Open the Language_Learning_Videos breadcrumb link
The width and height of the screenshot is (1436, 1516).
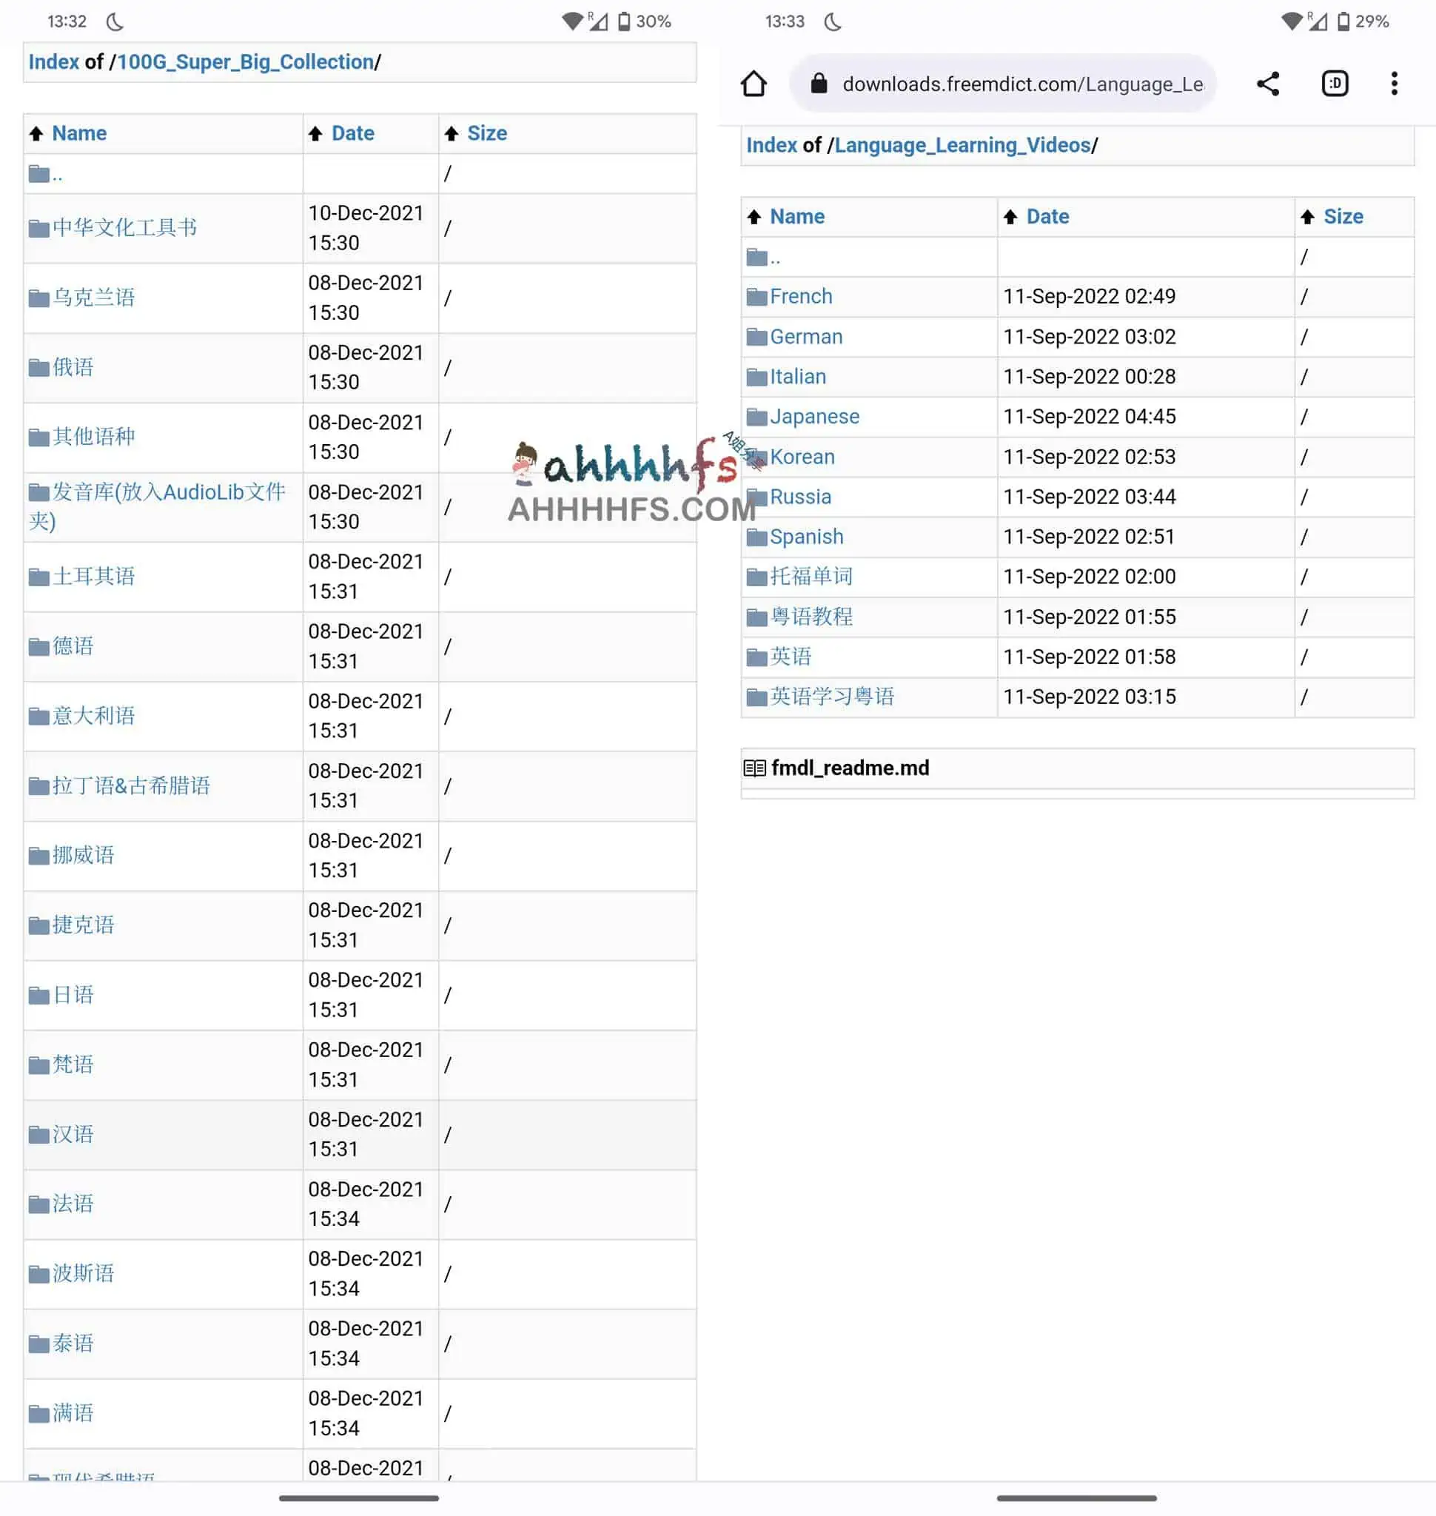963,144
